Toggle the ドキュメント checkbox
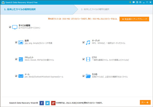Image resolution: width=153 pixels, height=107 pixels. pos(16,59)
